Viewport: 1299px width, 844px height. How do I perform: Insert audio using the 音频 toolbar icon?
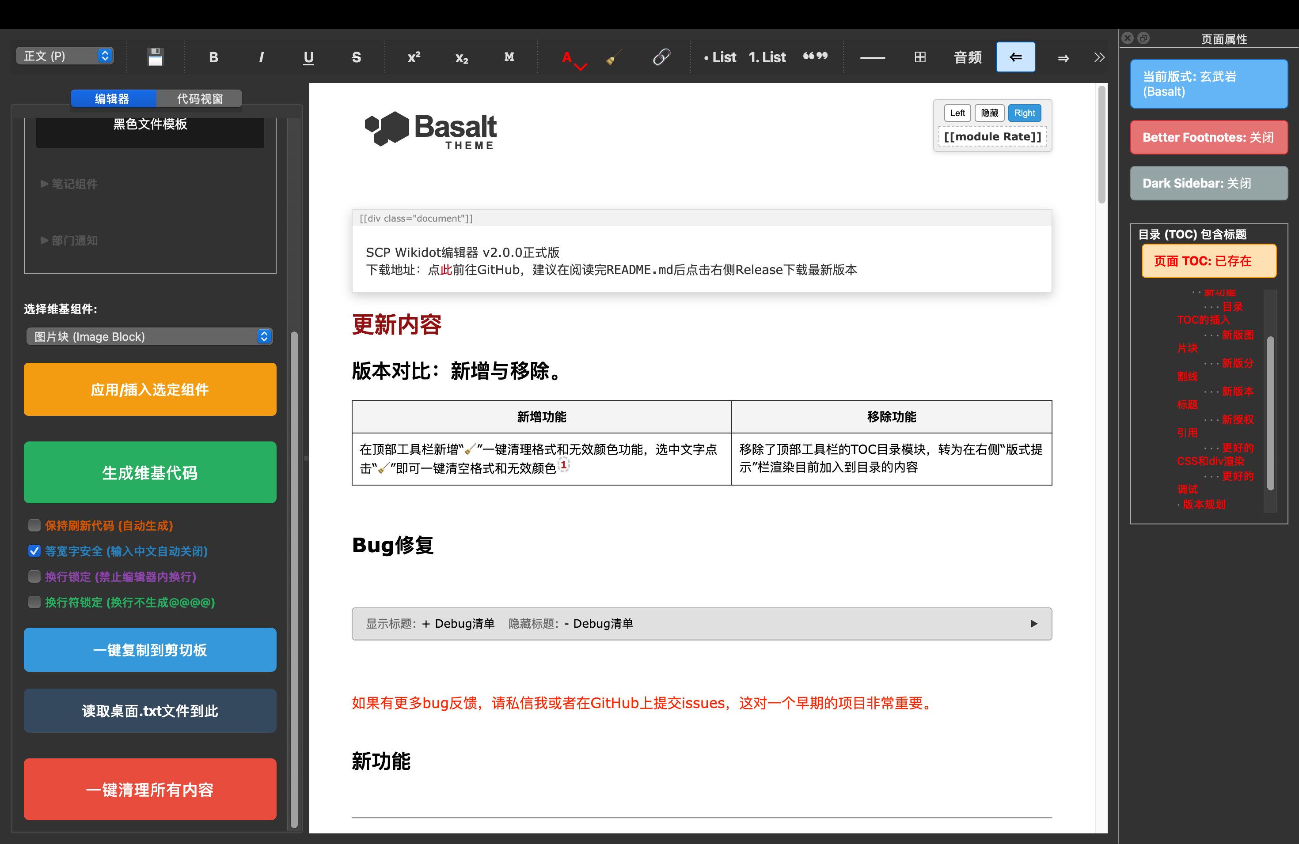[x=967, y=57]
